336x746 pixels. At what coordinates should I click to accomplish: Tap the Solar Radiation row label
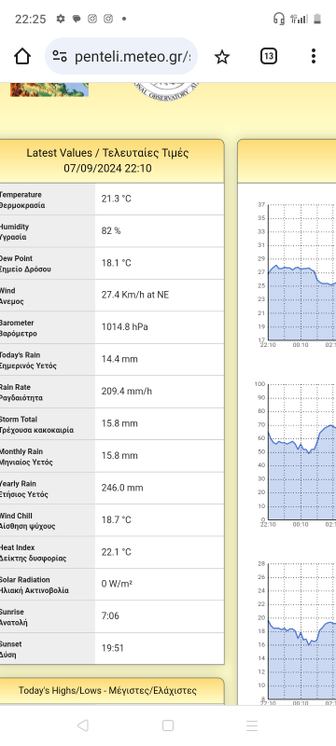pyautogui.click(x=35, y=585)
